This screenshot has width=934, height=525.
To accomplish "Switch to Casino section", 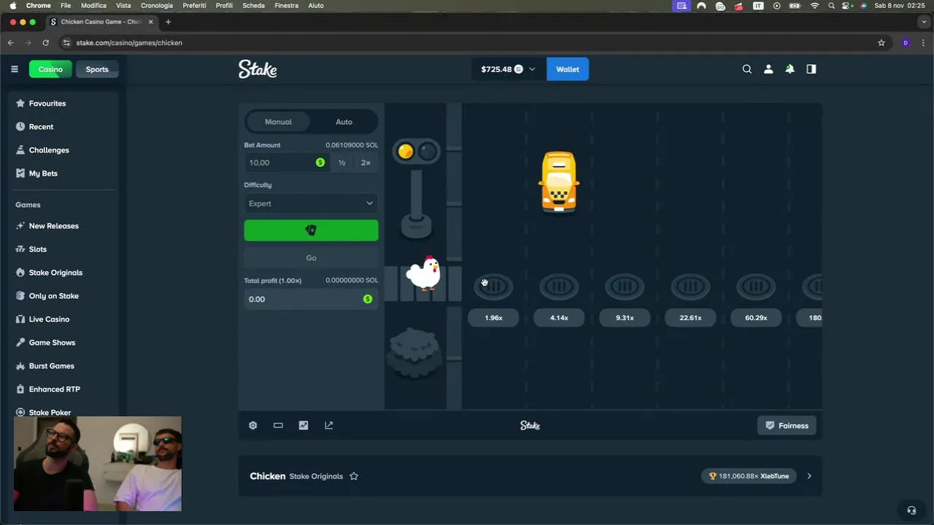I will (50, 69).
